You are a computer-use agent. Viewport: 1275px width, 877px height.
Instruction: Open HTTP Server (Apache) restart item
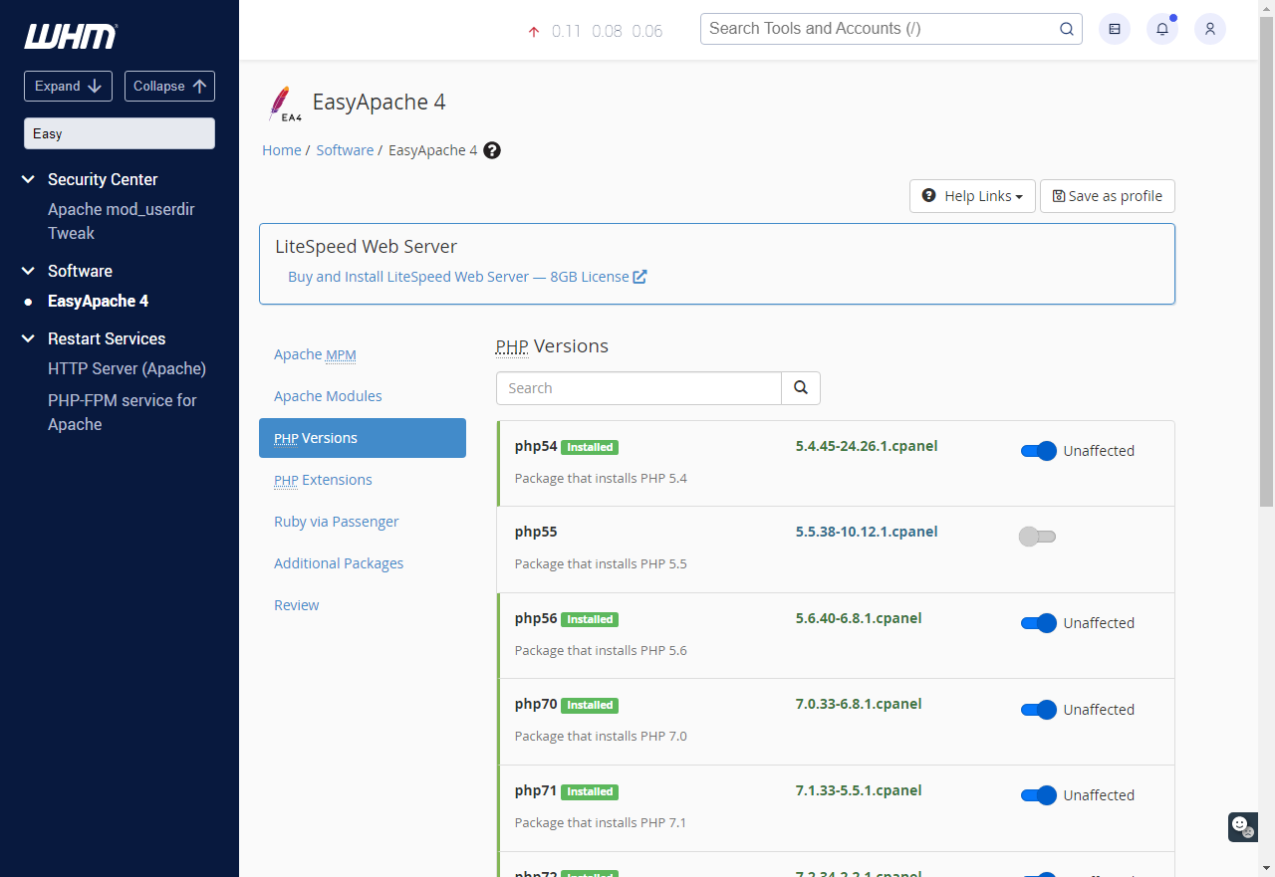pos(127,368)
